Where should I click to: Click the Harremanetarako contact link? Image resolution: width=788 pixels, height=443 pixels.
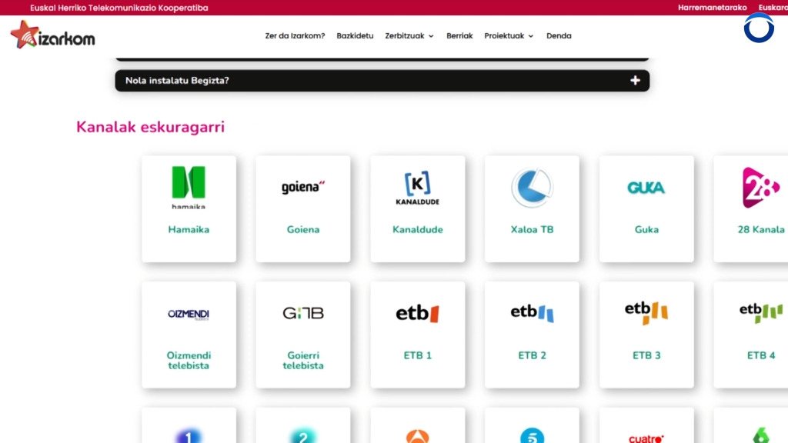(712, 8)
